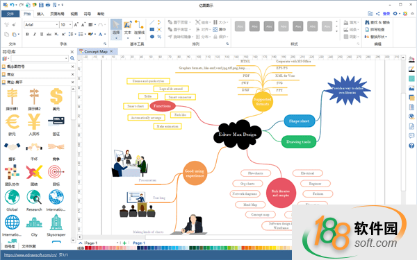
Task: Open the Insert ribbon tab
Action: pyautogui.click(x=40, y=14)
